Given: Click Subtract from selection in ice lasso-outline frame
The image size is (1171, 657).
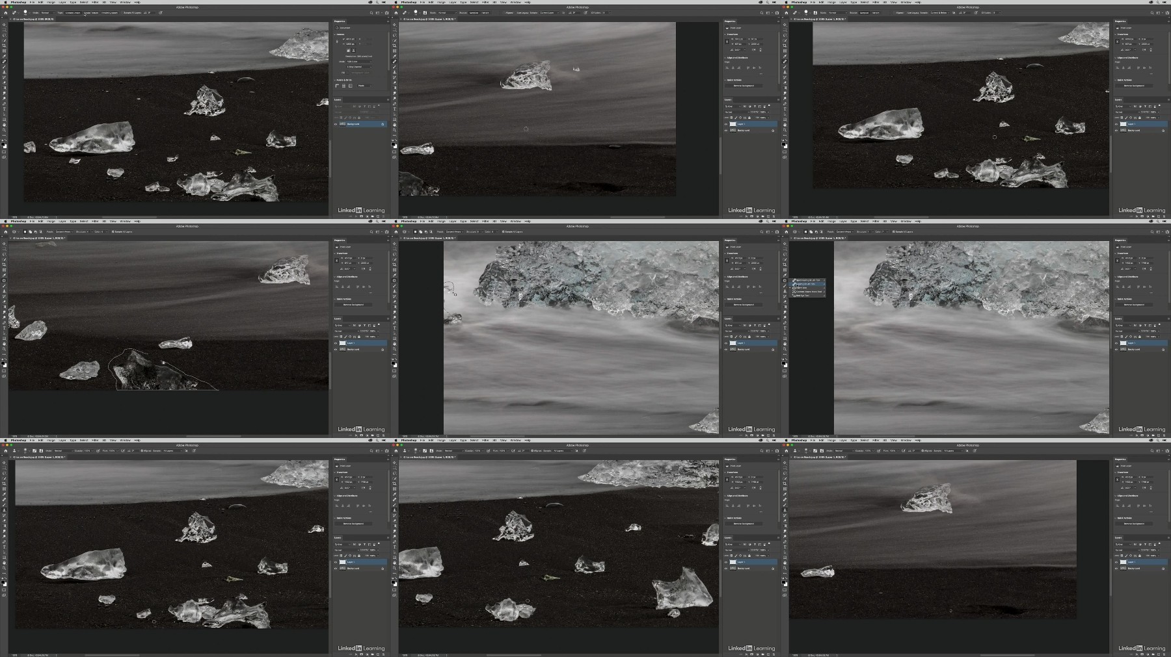Looking at the screenshot, I should (x=36, y=232).
